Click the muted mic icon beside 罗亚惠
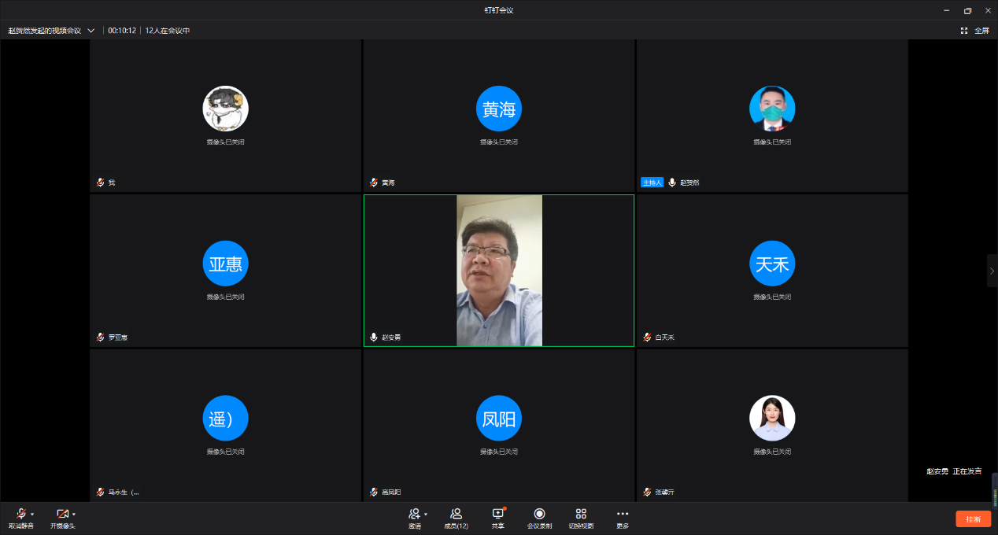Image resolution: width=998 pixels, height=535 pixels. tap(100, 337)
